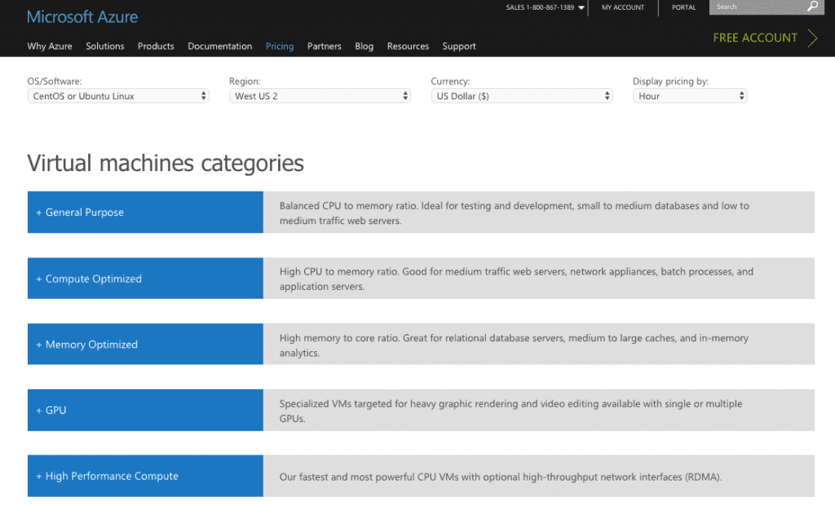Open the Region dropdown showing West US 2
The width and height of the screenshot is (835, 505).
320,96
